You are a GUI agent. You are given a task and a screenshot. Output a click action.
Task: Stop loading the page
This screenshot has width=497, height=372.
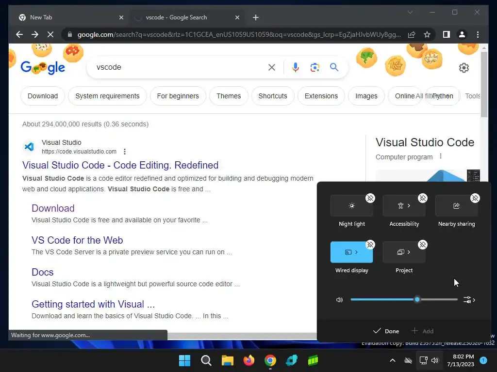point(50,34)
